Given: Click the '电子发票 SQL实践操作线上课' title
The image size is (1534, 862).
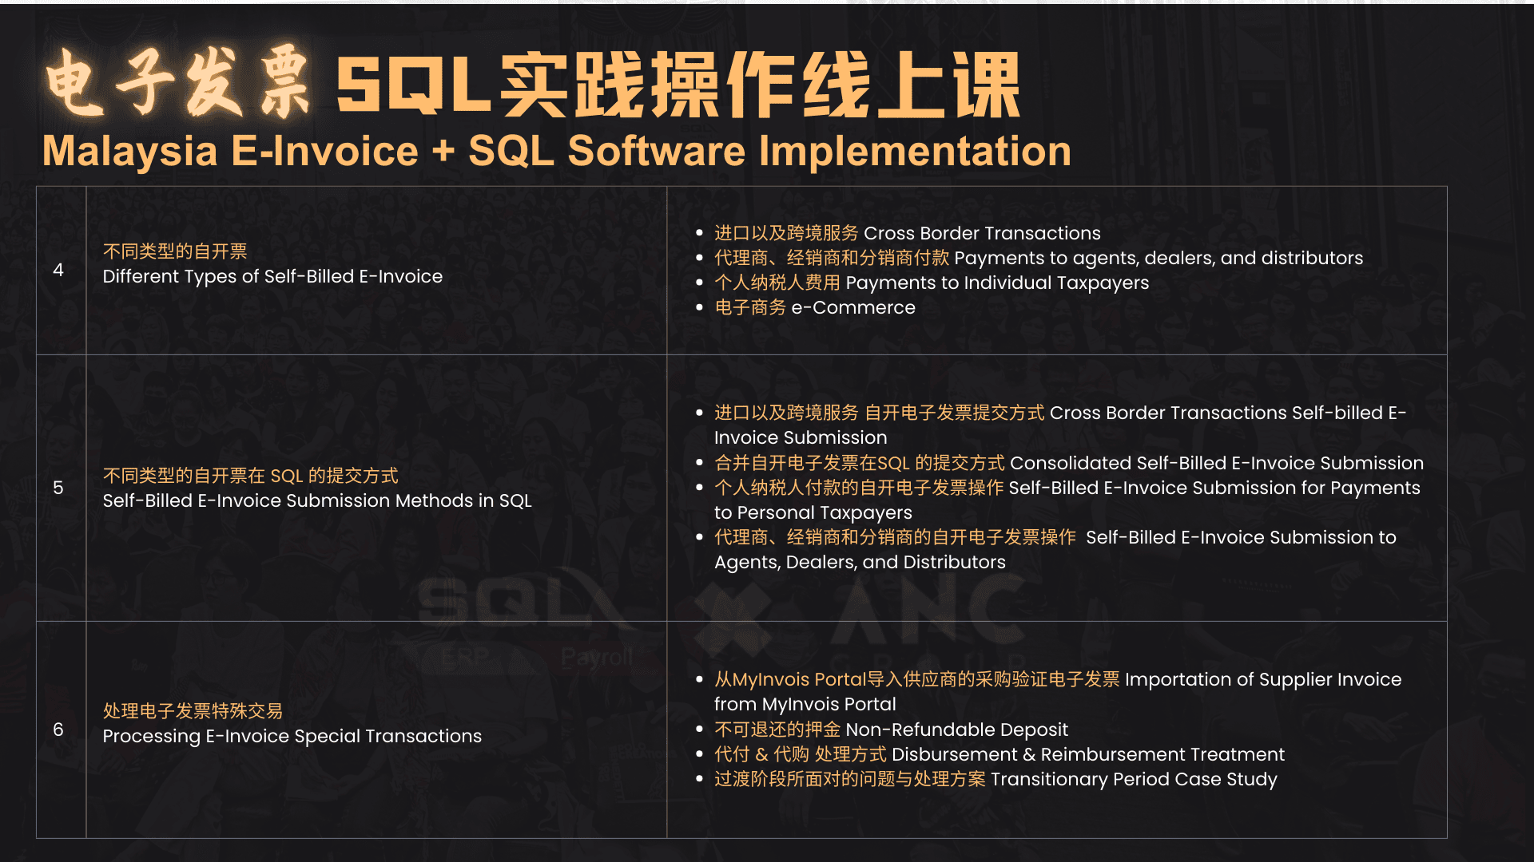Looking at the screenshot, I should click(x=534, y=84).
